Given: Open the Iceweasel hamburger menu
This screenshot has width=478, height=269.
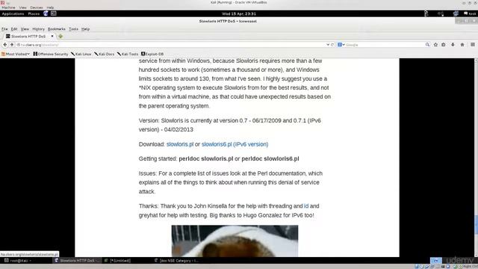Looking at the screenshot, I should (x=473, y=45).
